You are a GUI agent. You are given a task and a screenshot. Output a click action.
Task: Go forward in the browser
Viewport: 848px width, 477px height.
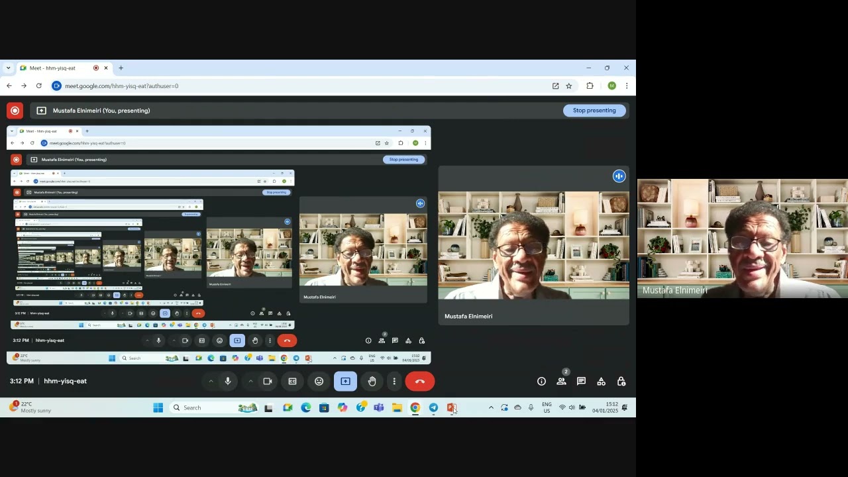click(x=24, y=86)
